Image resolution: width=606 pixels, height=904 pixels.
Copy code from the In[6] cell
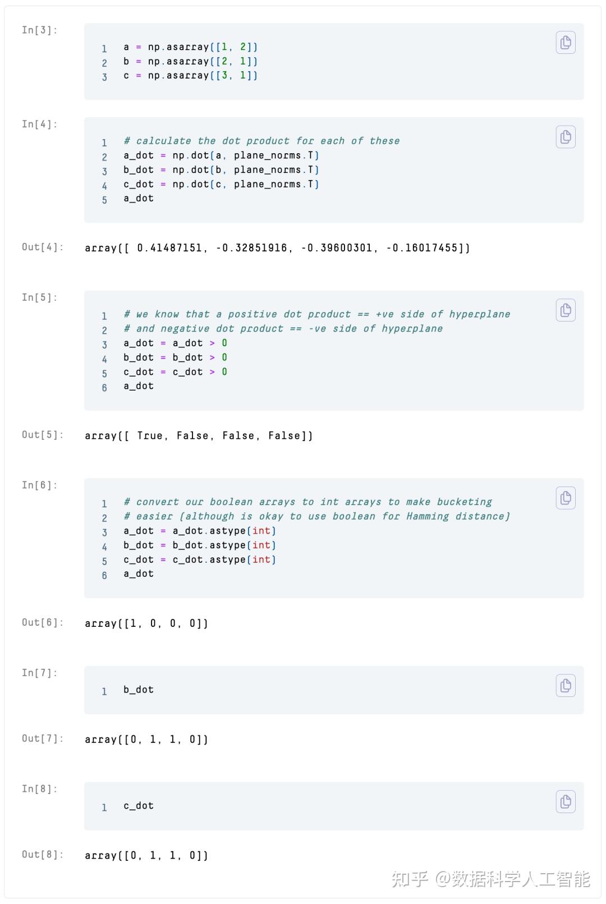(x=566, y=498)
